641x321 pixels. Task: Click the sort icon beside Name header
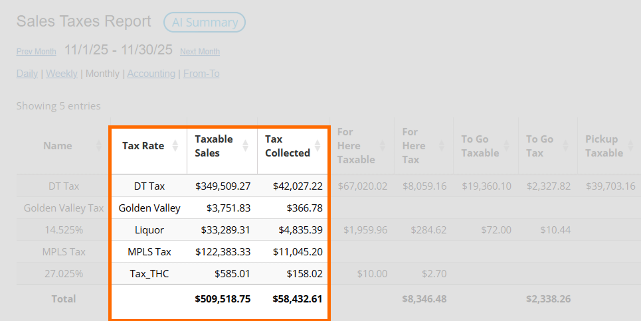tap(99, 146)
